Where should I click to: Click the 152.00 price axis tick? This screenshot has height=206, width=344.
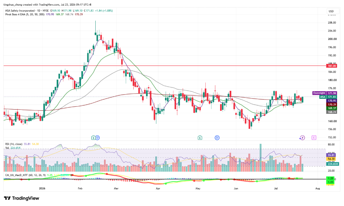pos(332,137)
